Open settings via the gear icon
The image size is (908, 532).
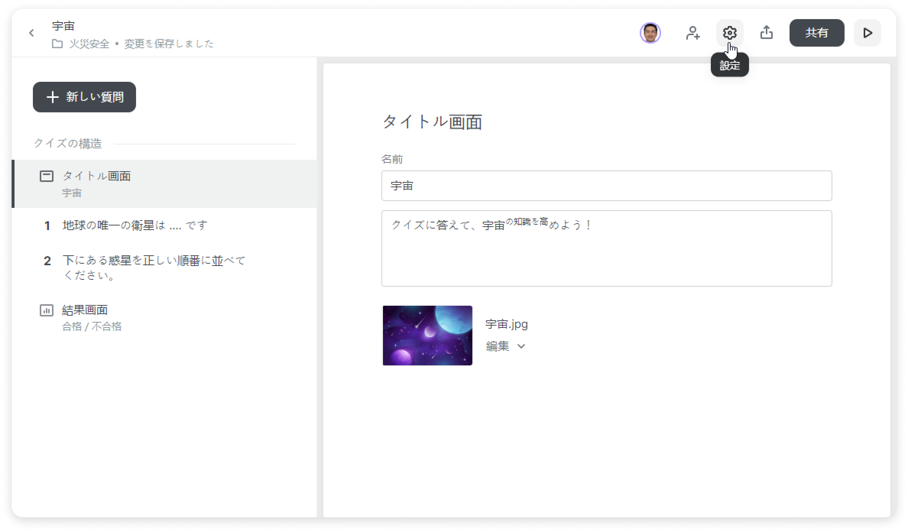[x=730, y=33]
